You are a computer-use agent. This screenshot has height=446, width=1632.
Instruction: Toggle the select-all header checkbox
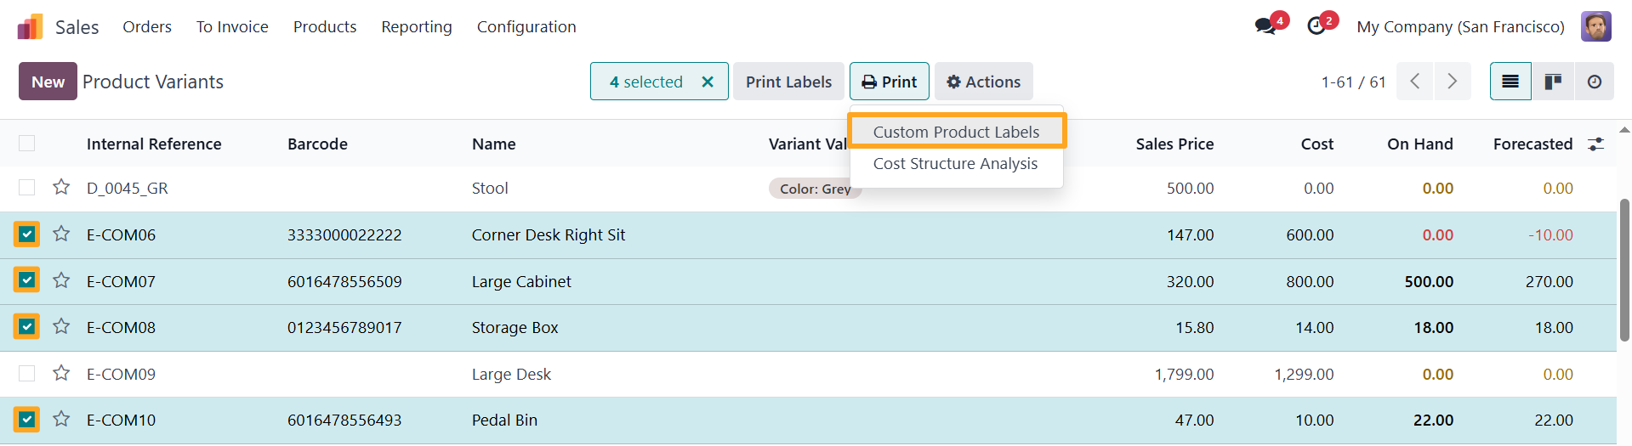[27, 143]
